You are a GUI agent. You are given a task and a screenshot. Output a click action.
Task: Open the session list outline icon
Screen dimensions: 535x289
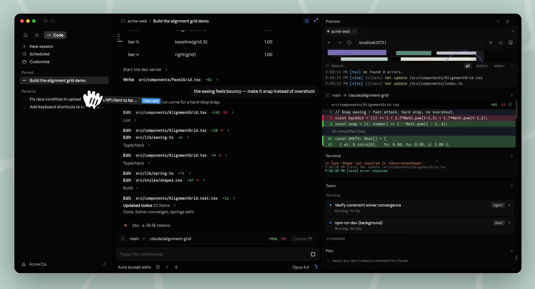(x=37, y=35)
